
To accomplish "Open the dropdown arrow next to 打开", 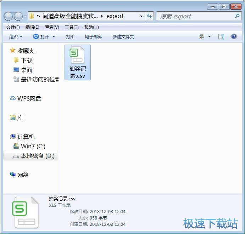I will point(54,37).
